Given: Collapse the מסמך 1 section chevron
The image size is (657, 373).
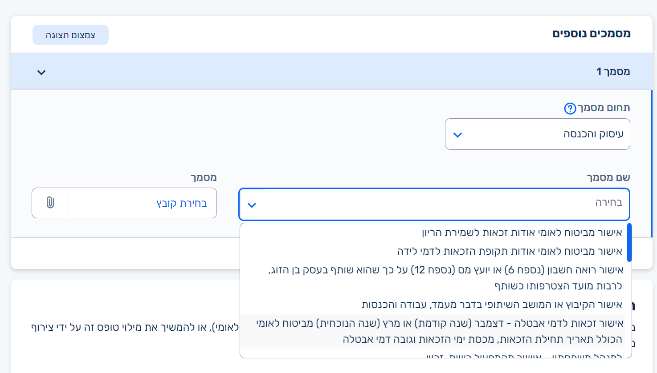Looking at the screenshot, I should coord(41,72).
